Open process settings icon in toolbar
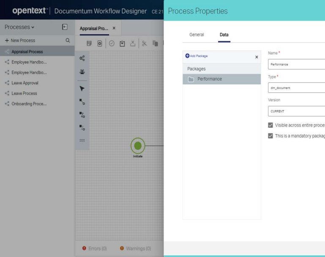 [99, 43]
